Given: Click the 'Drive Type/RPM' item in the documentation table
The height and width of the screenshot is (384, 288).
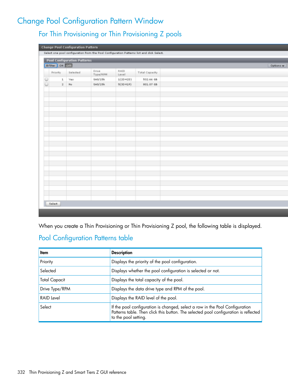Looking at the screenshot, I should coord(55,289).
